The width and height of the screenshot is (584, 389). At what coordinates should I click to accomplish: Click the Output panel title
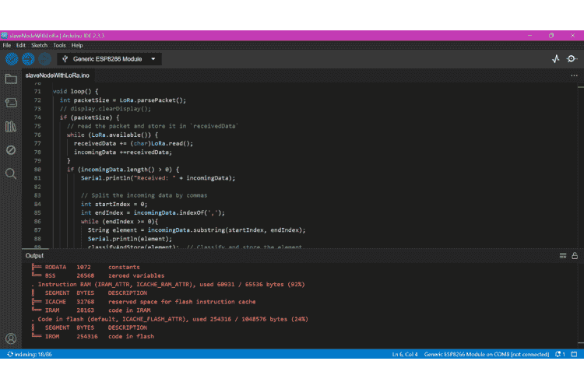point(34,256)
